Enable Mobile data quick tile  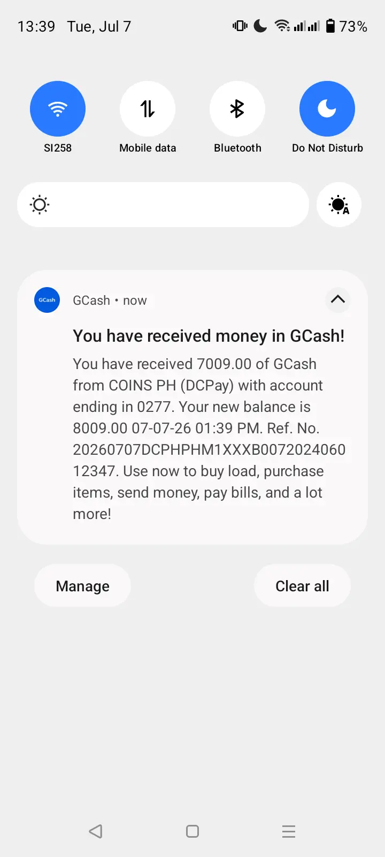(x=148, y=109)
